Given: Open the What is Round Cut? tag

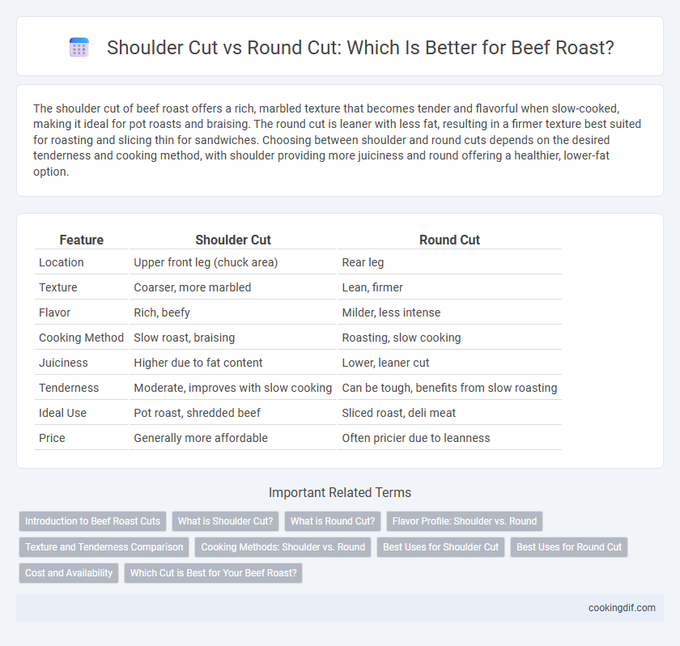Looking at the screenshot, I should 333,521.
